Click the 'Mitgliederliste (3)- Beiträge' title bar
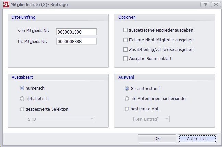Viewport: 222px width, 147px height. [103, 5]
